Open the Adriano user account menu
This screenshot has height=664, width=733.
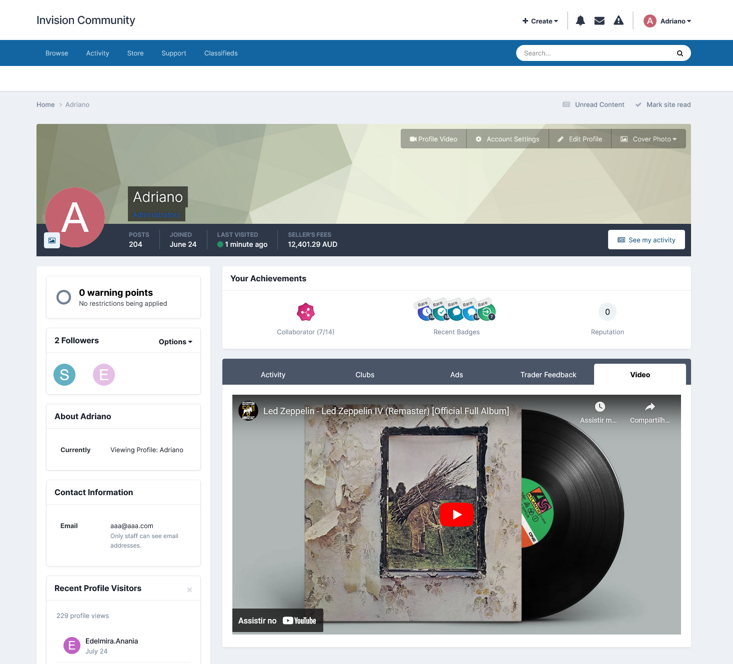point(668,21)
